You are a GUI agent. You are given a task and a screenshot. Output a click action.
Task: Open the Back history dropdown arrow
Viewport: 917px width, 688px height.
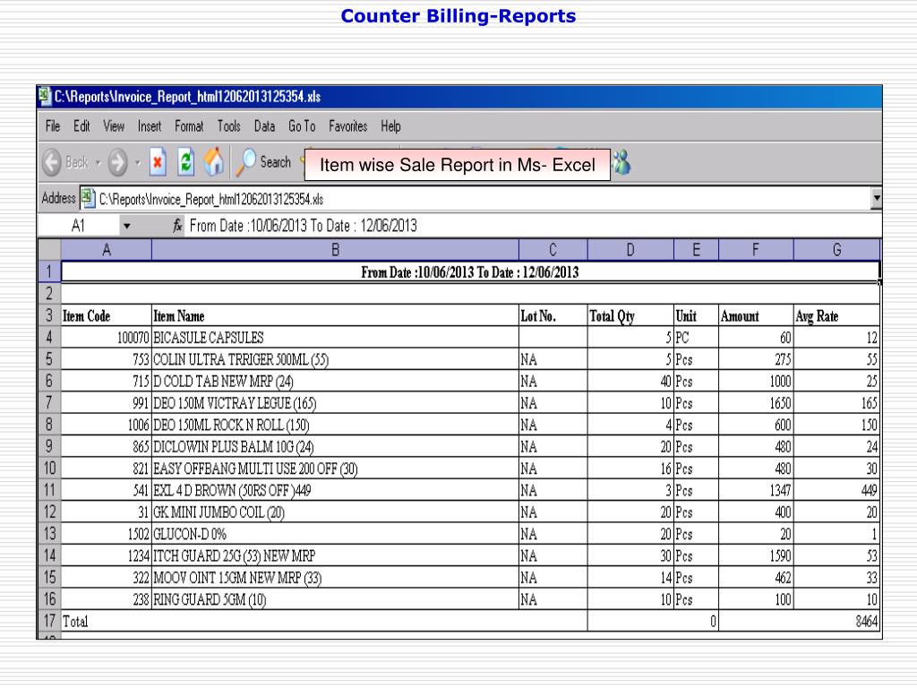coord(98,163)
